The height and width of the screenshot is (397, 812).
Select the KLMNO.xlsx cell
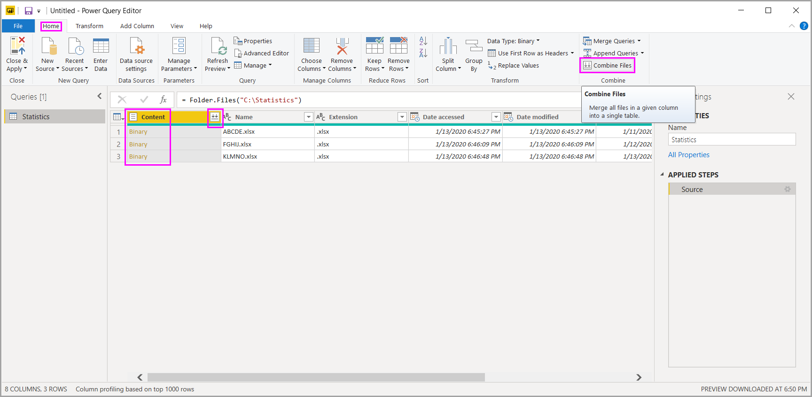(x=268, y=156)
